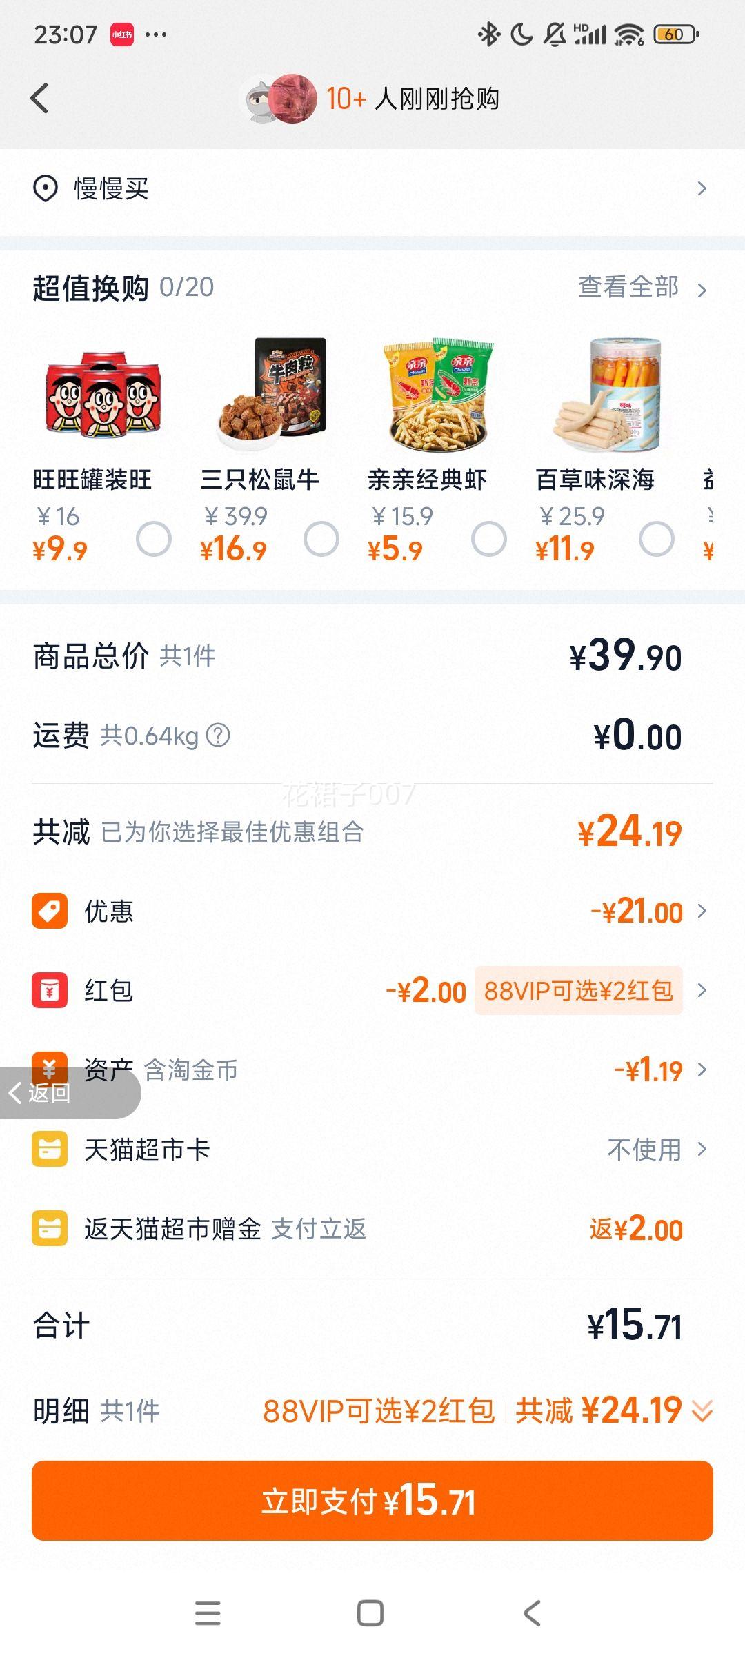
Task: Open 天猫超市卡 不使用 selection
Action: [x=657, y=1150]
